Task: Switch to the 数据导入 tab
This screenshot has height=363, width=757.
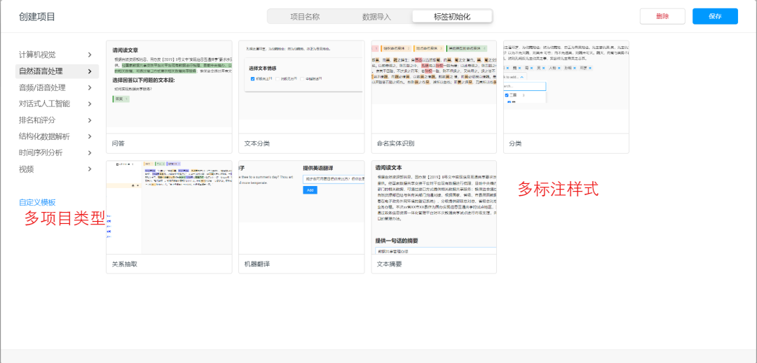Action: pyautogui.click(x=377, y=17)
